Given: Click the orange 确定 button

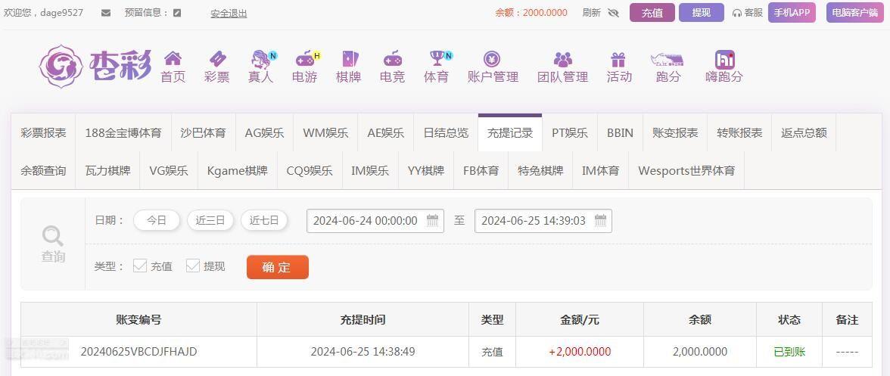Looking at the screenshot, I should click(x=278, y=267).
